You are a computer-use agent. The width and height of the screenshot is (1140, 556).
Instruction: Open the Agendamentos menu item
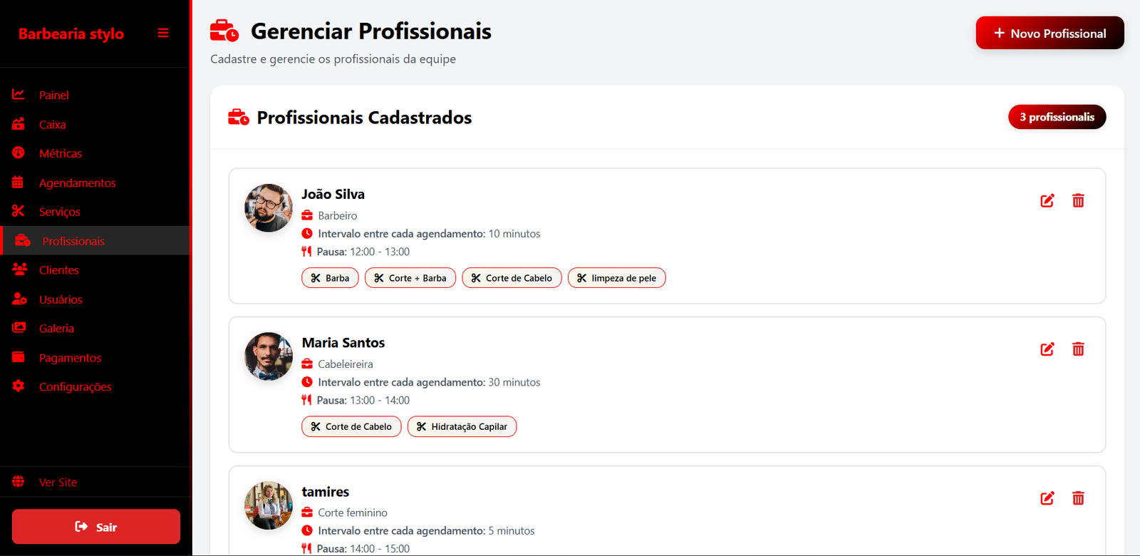77,183
